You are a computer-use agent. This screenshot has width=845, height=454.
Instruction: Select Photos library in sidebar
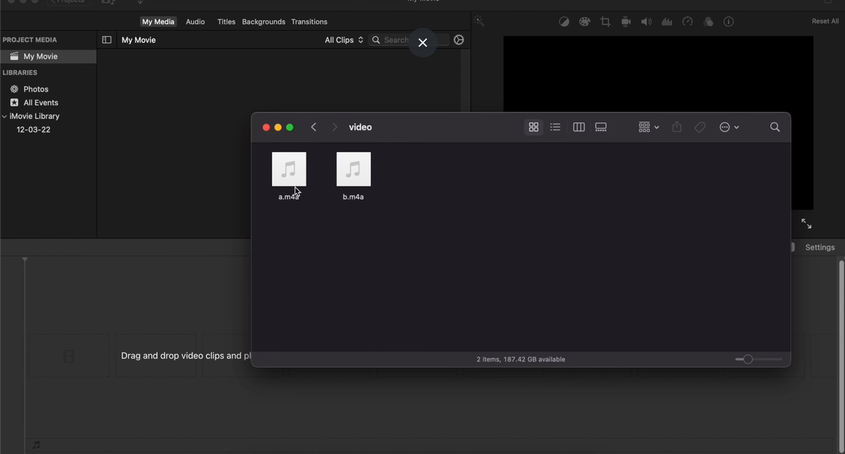[x=36, y=89]
